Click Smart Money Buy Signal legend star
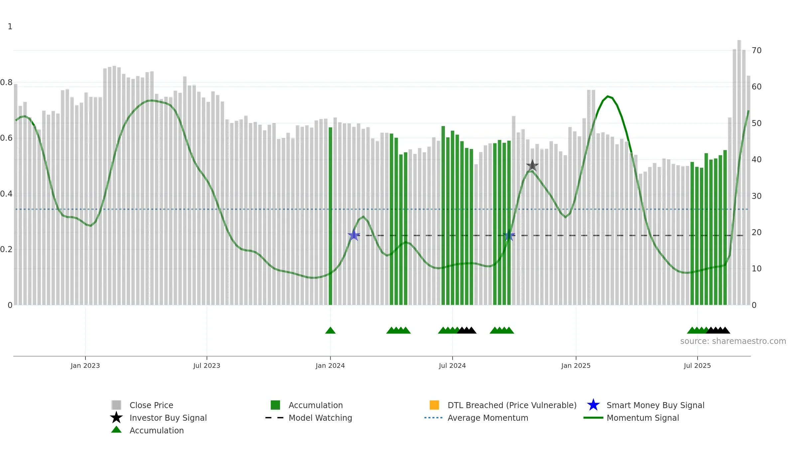The height and width of the screenshot is (449, 798). (x=593, y=405)
